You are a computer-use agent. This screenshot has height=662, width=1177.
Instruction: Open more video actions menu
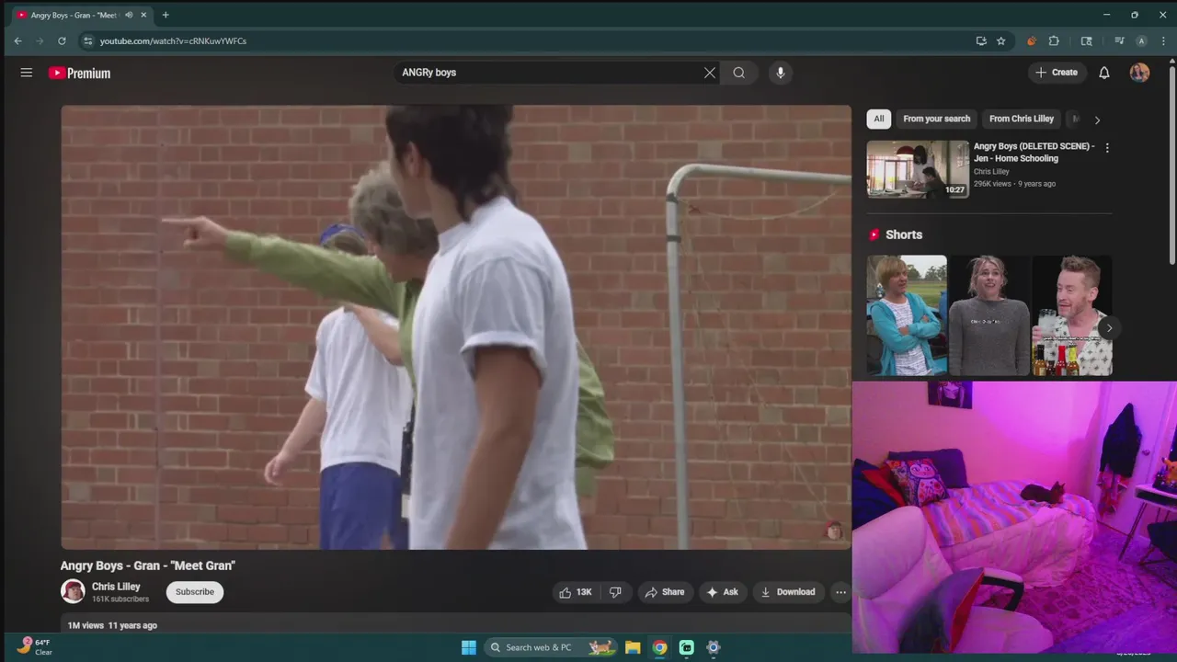[840, 592]
